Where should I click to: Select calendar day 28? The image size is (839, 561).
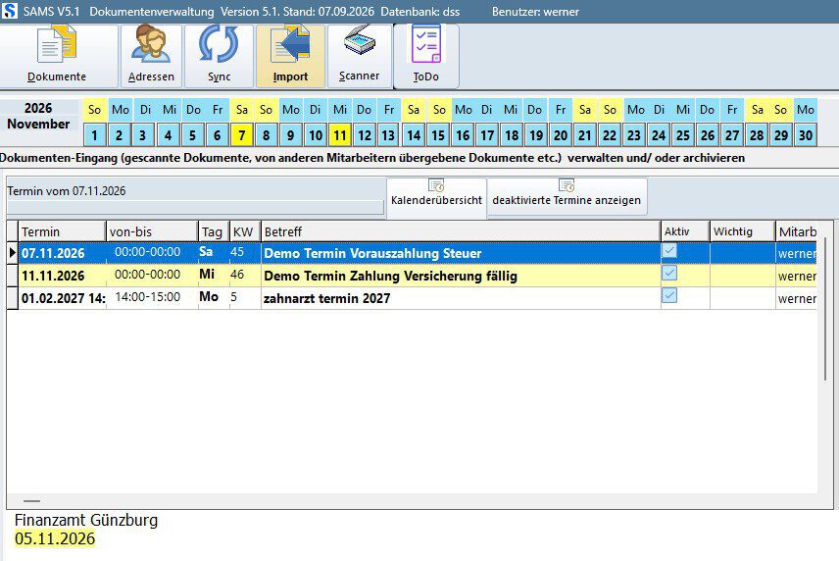[757, 135]
